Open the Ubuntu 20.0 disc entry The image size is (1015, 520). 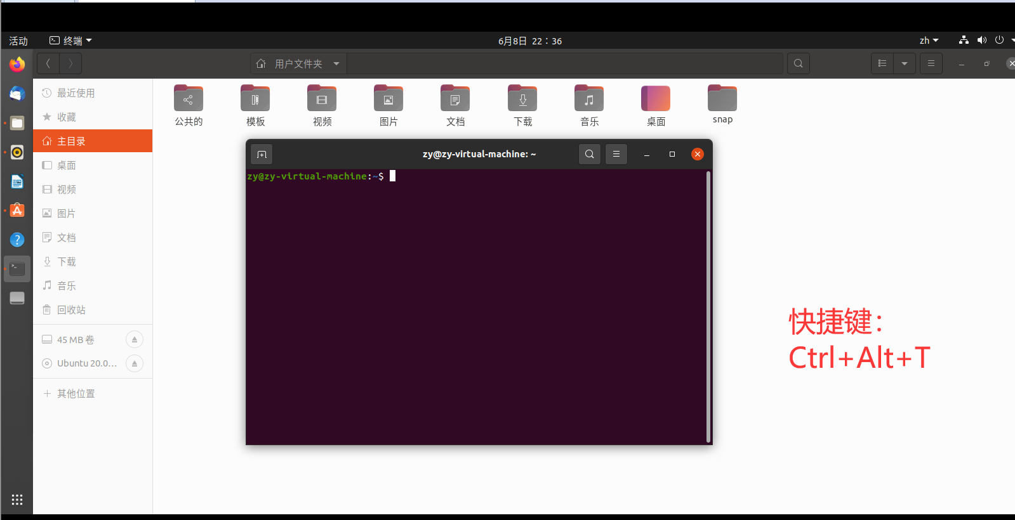[79, 363]
